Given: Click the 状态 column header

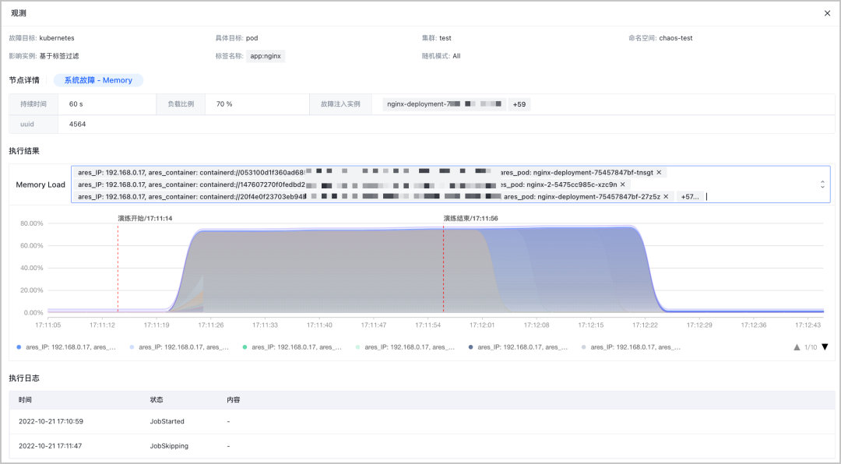Looking at the screenshot, I should coord(157,399).
